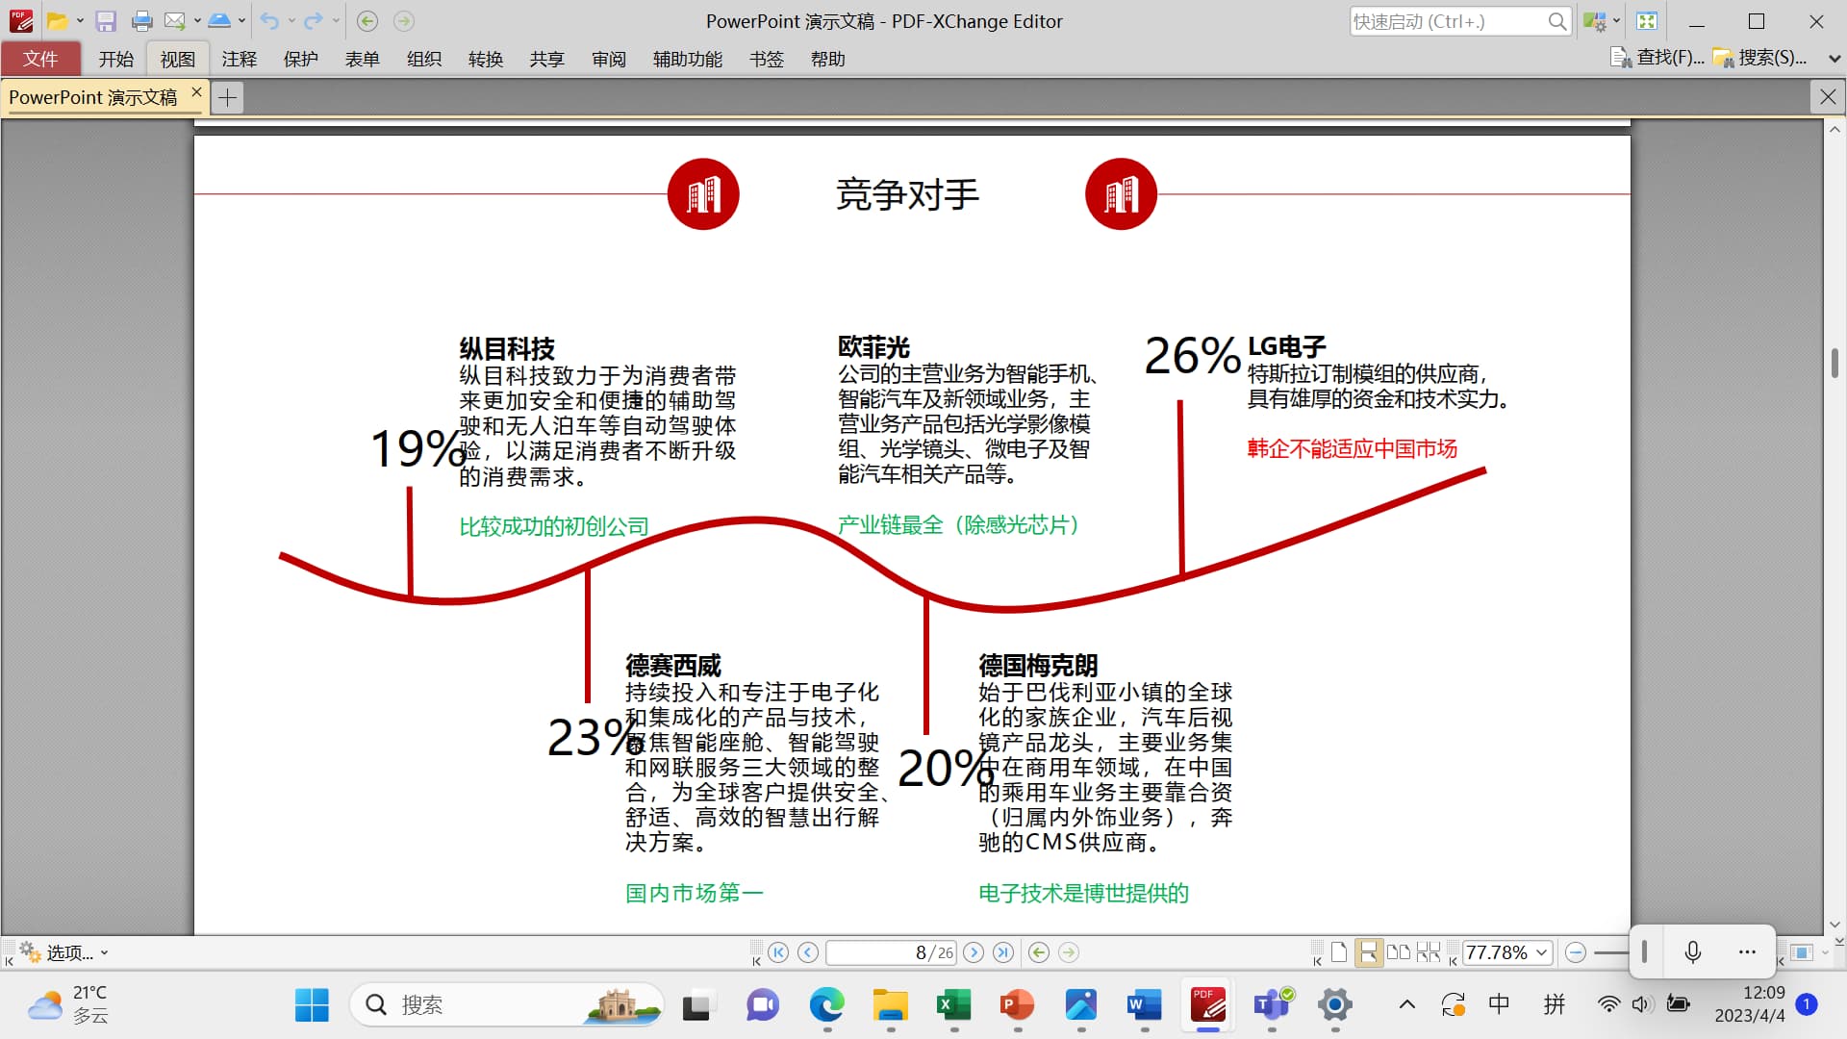Click the scanner icon in quick toolbar
The image size is (1847, 1039).
219,21
